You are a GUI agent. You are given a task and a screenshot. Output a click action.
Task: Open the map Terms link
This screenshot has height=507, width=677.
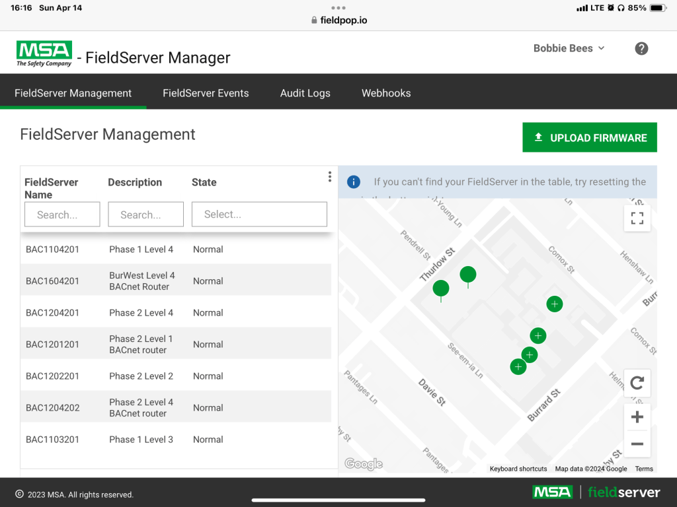643,469
